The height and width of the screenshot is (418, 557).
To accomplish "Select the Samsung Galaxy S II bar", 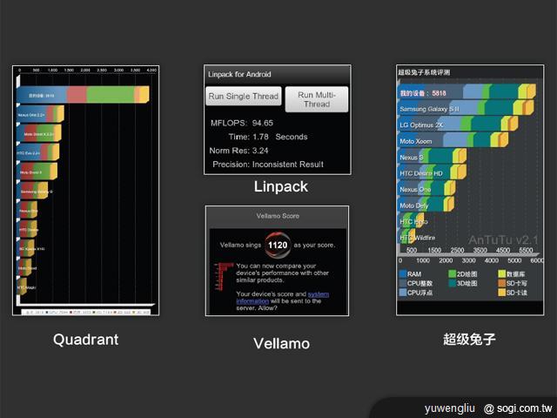I will point(453,109).
